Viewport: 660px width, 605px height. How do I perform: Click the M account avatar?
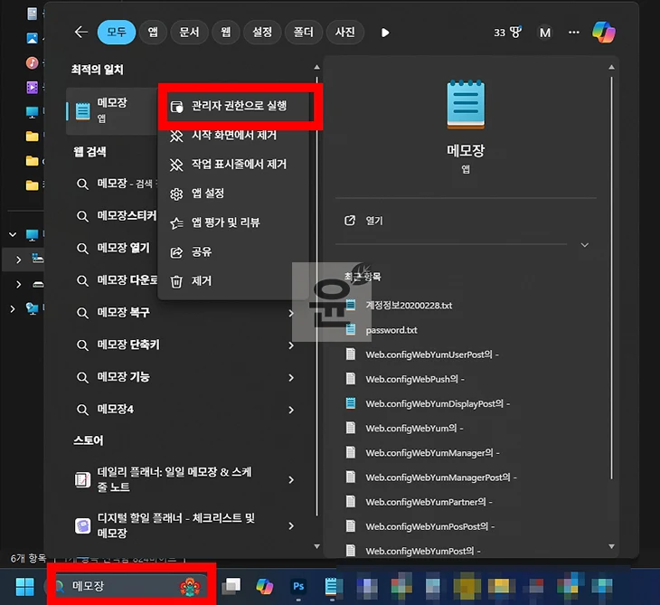(x=545, y=33)
